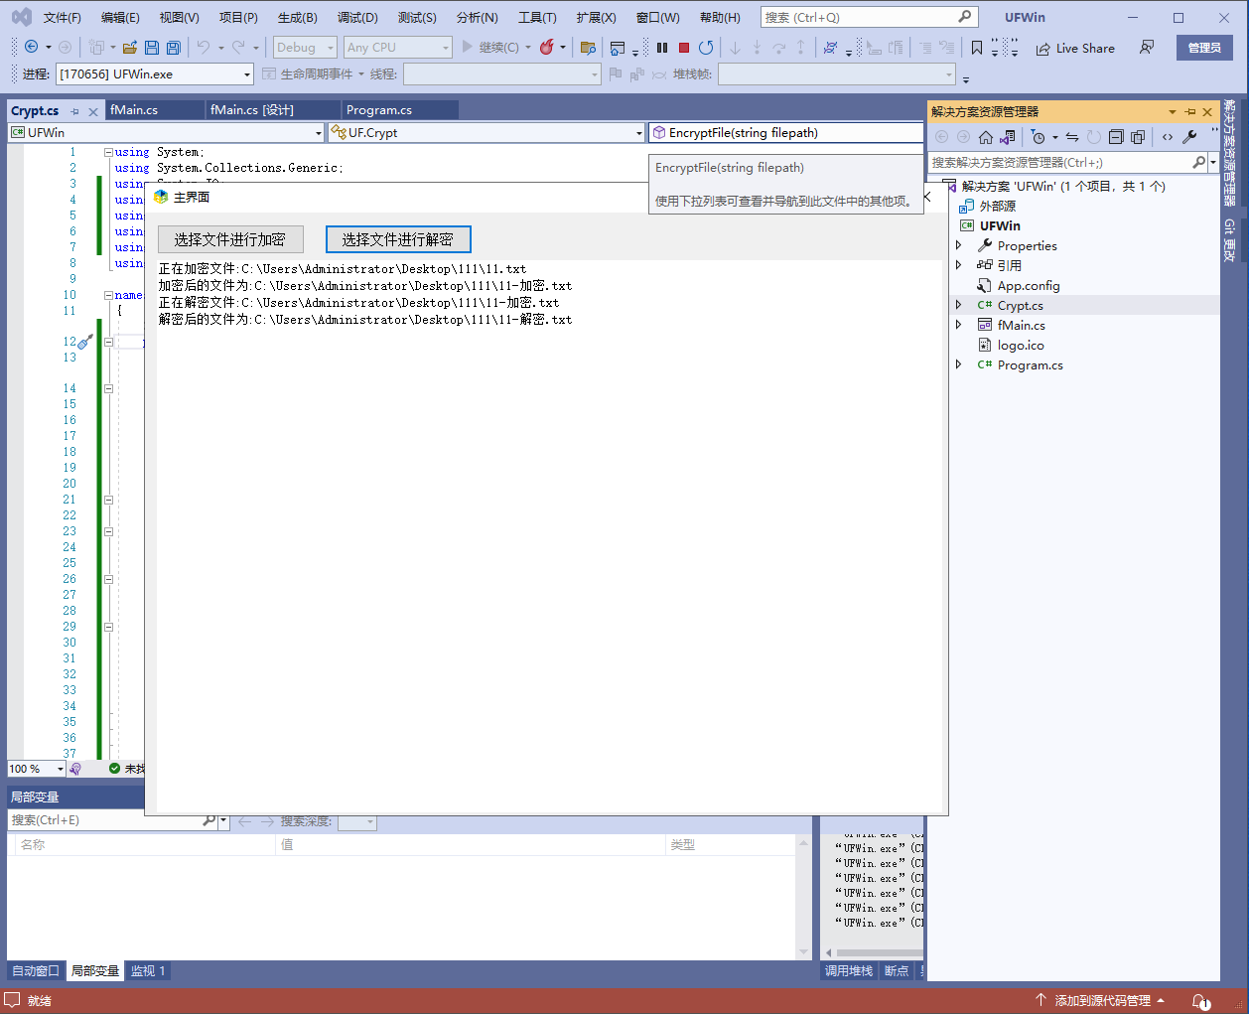Click the Solution Explorer search box
1249x1014 pixels.
1058,162
